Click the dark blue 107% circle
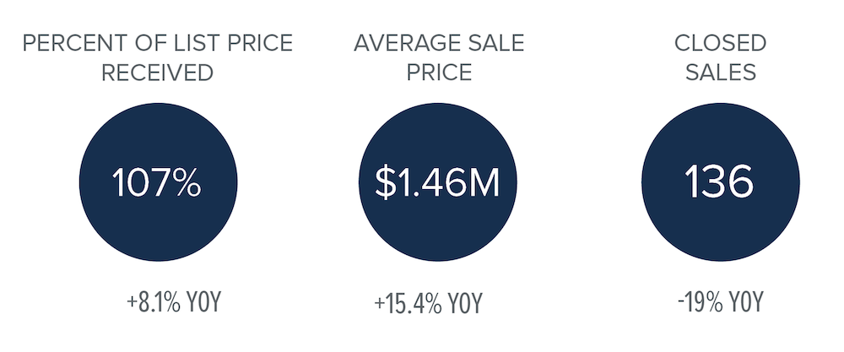The height and width of the screenshot is (352, 844). 159,182
